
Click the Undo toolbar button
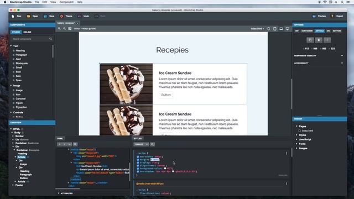(x=84, y=16)
